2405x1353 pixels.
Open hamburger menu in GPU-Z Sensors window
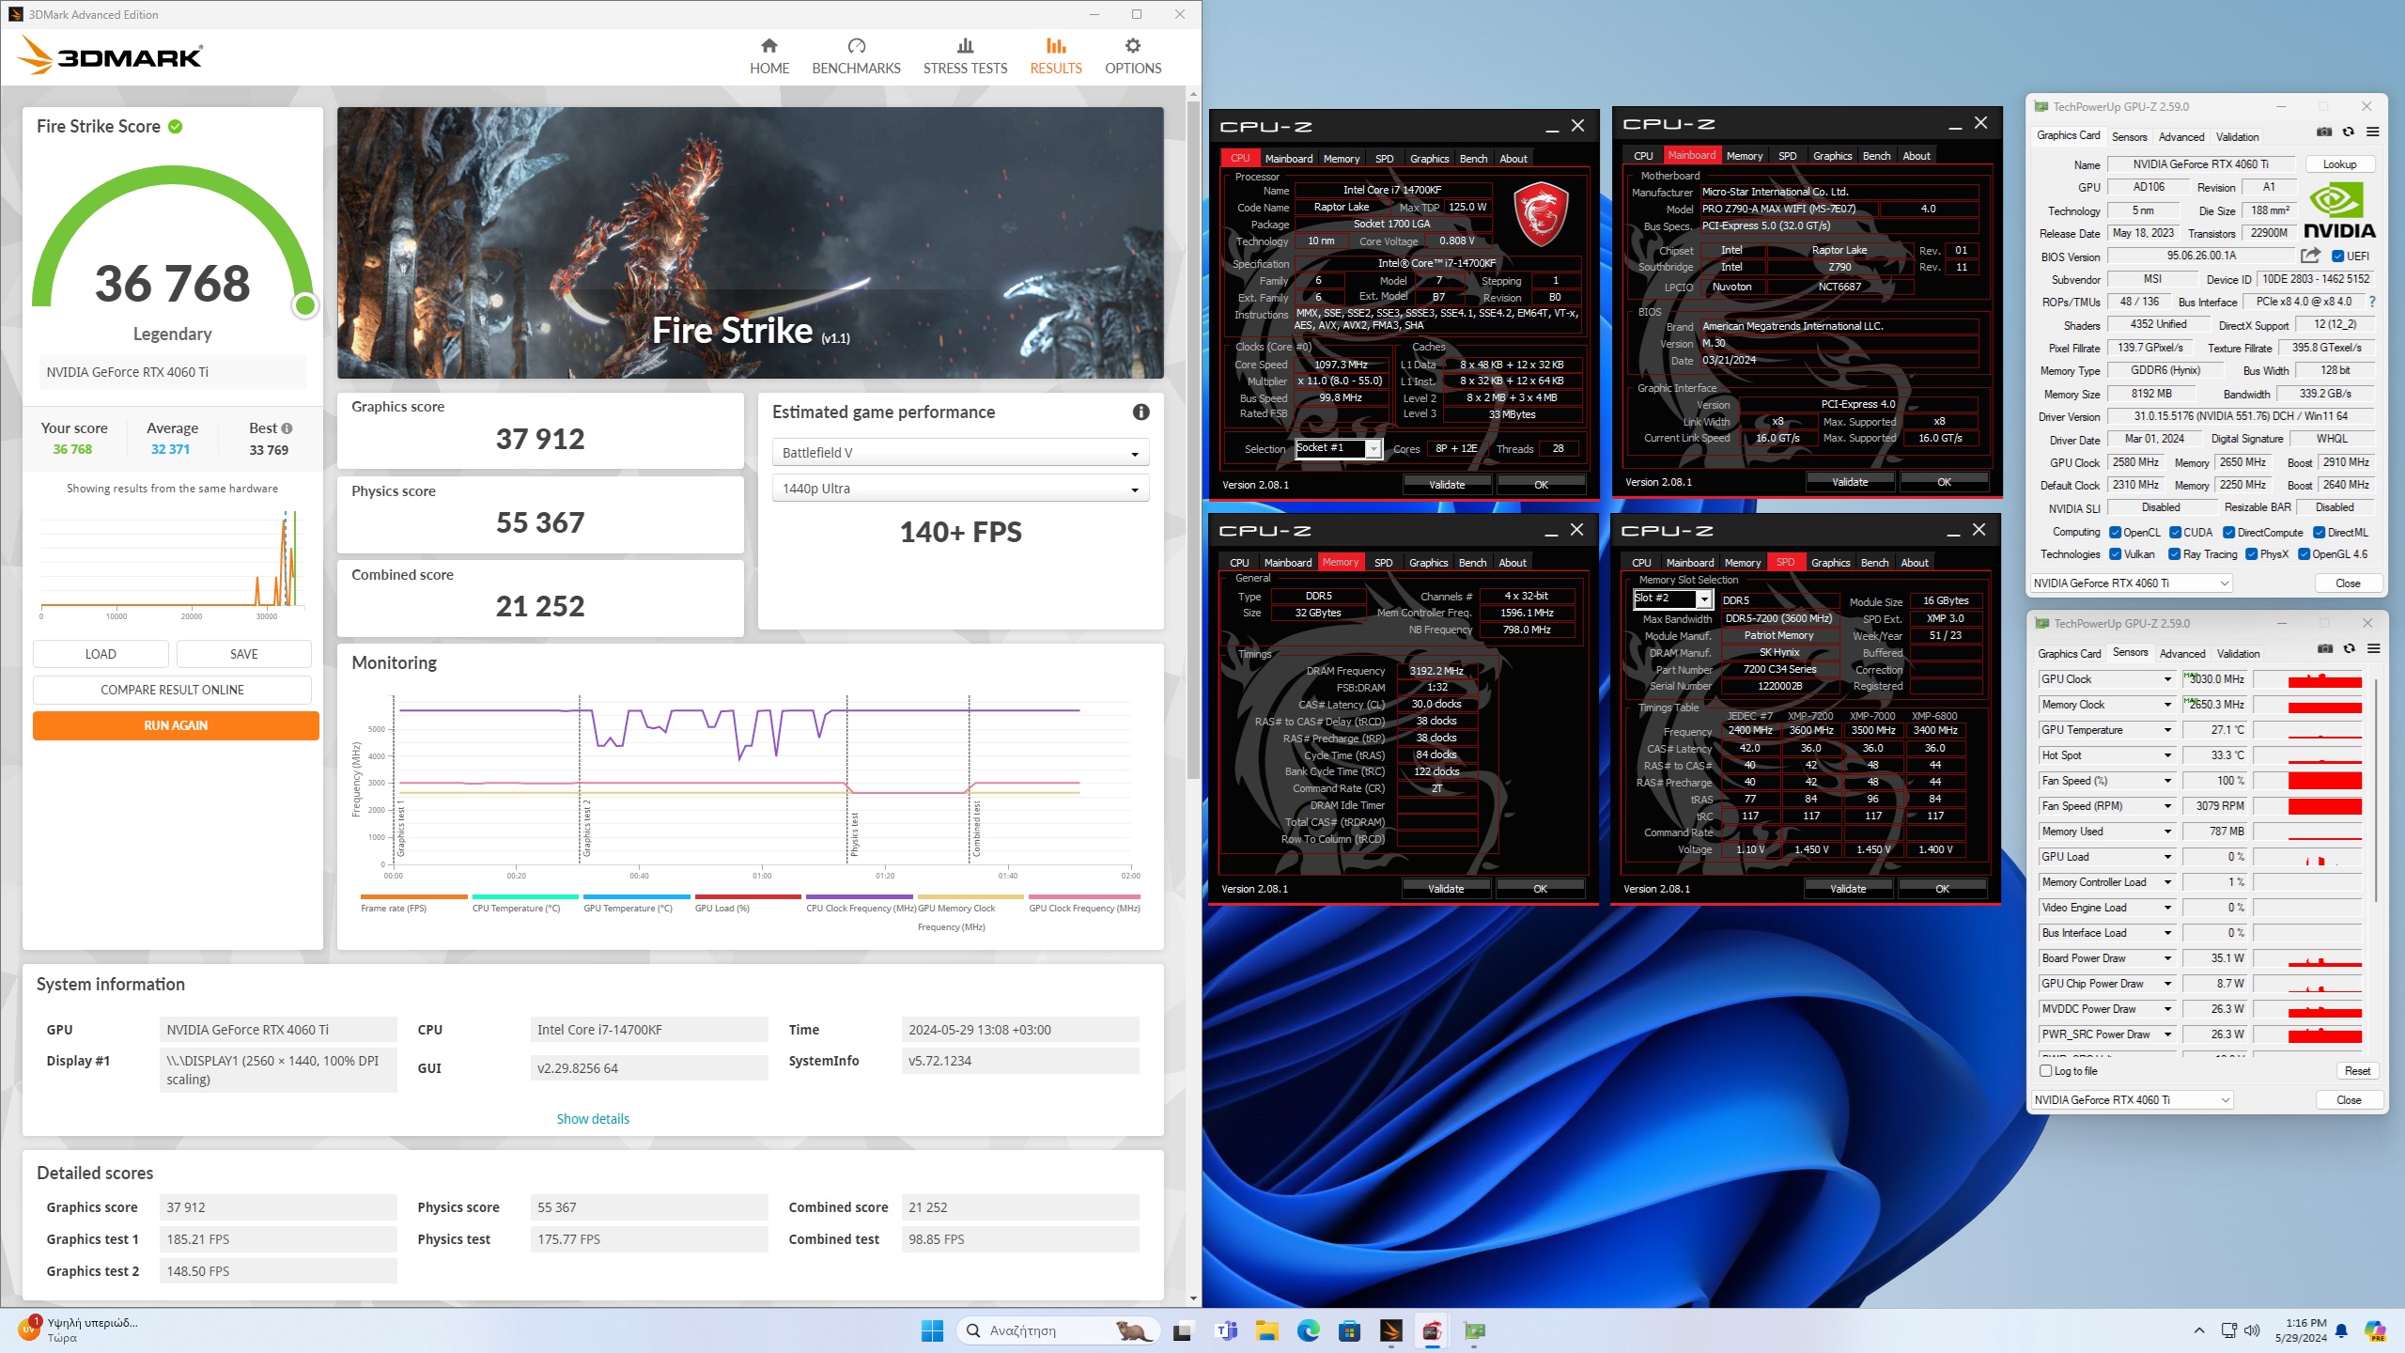(2373, 649)
